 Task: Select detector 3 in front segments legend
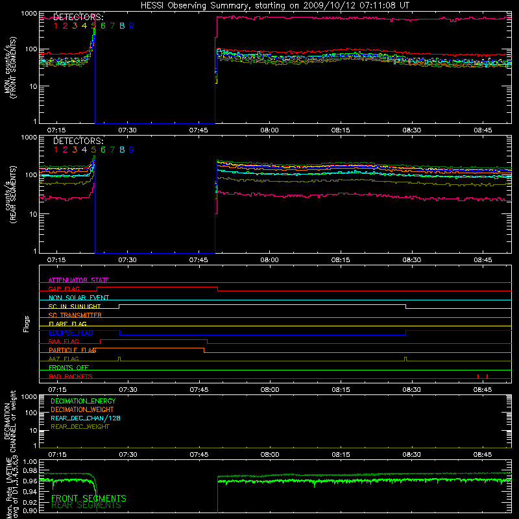[75, 26]
